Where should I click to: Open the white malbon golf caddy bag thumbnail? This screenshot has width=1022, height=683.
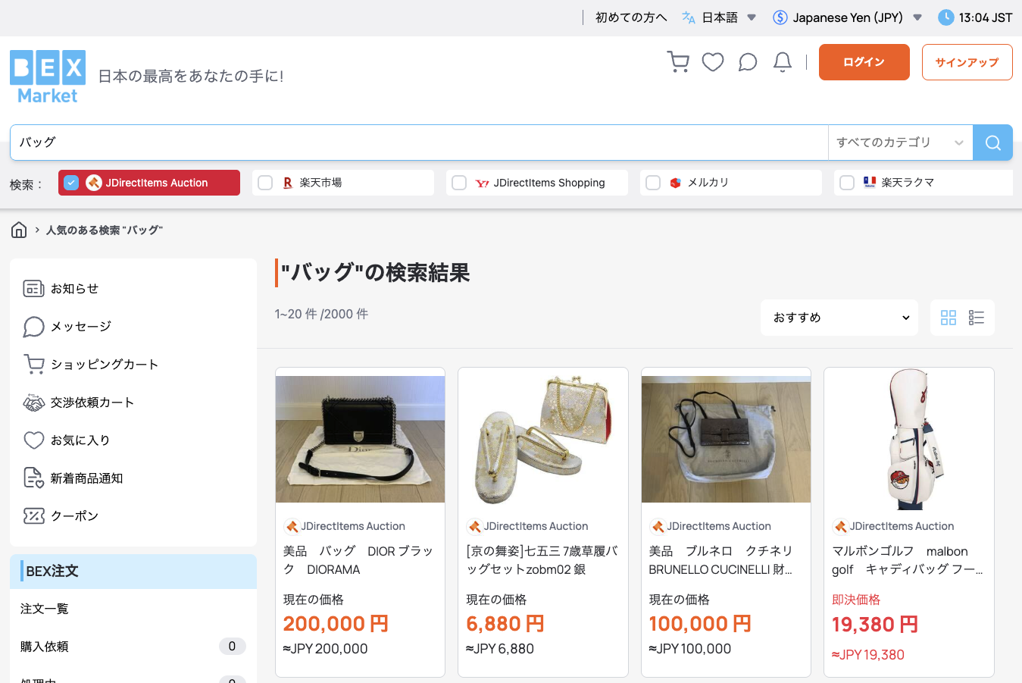coord(909,439)
